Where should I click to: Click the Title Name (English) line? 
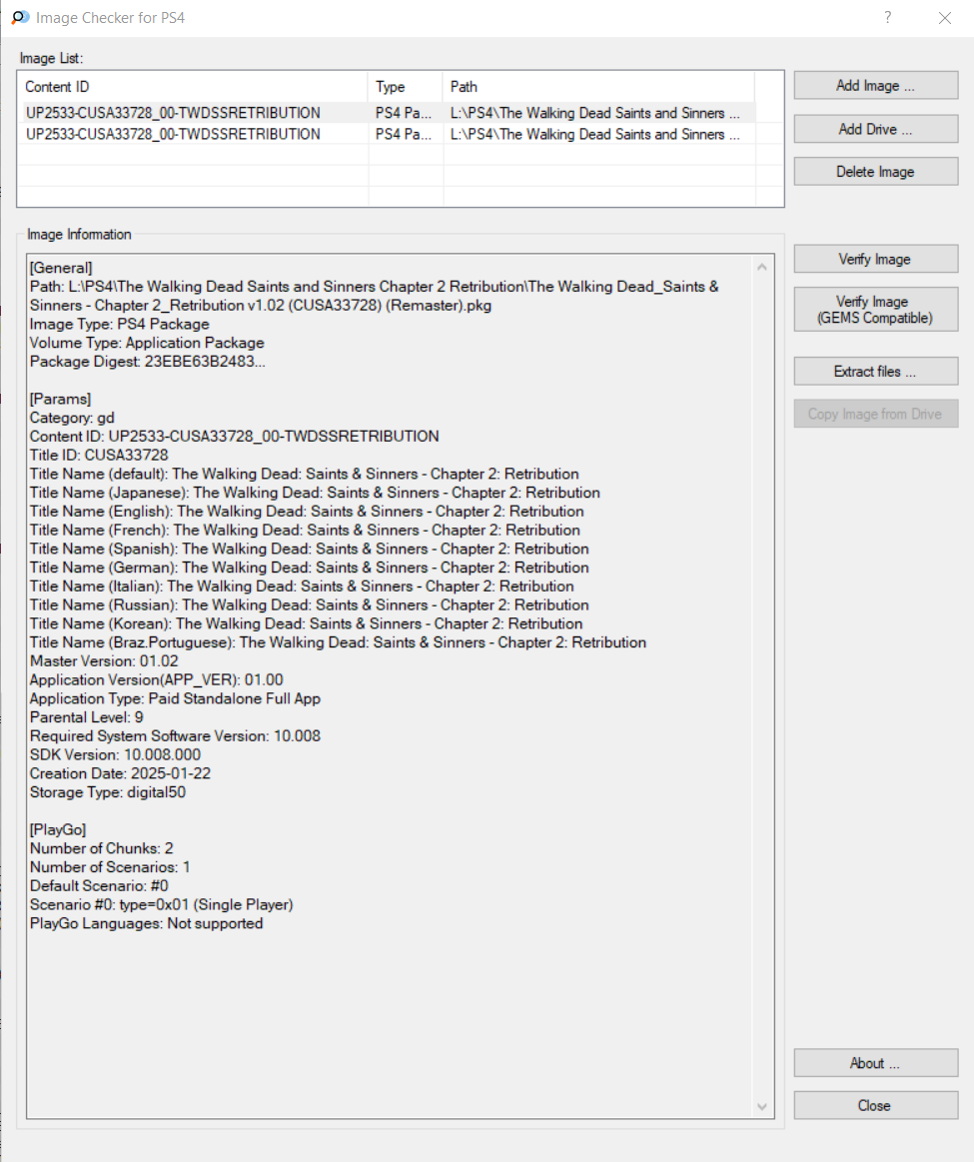pos(307,512)
